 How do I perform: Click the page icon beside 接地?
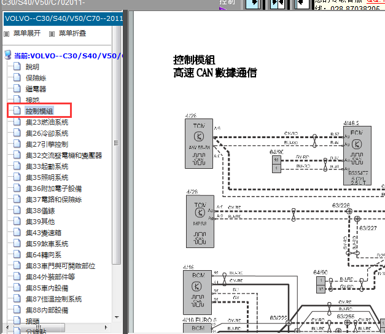point(17,99)
